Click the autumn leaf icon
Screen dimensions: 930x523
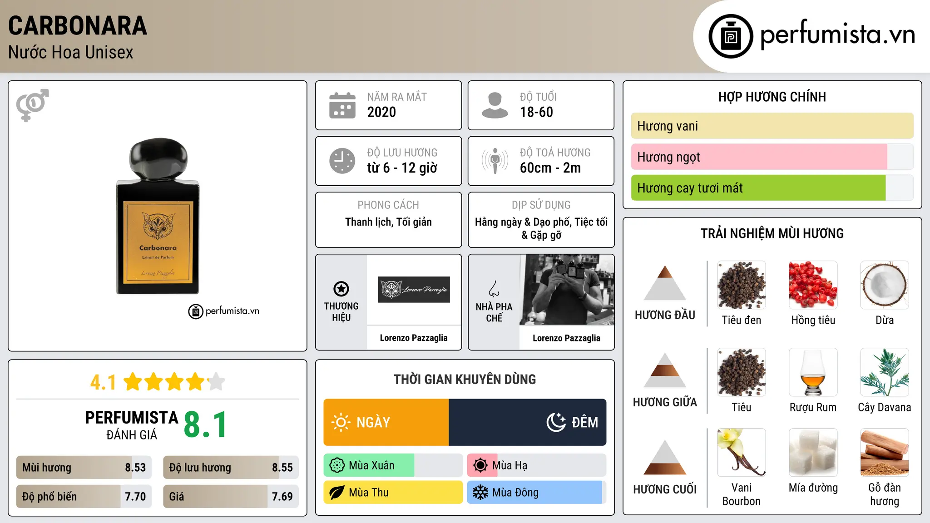tap(337, 493)
